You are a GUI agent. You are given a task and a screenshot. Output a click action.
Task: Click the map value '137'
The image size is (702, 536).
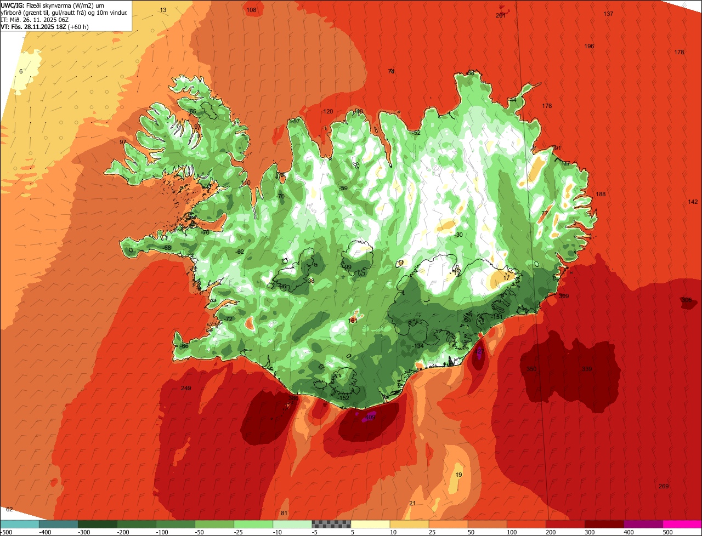608,14
